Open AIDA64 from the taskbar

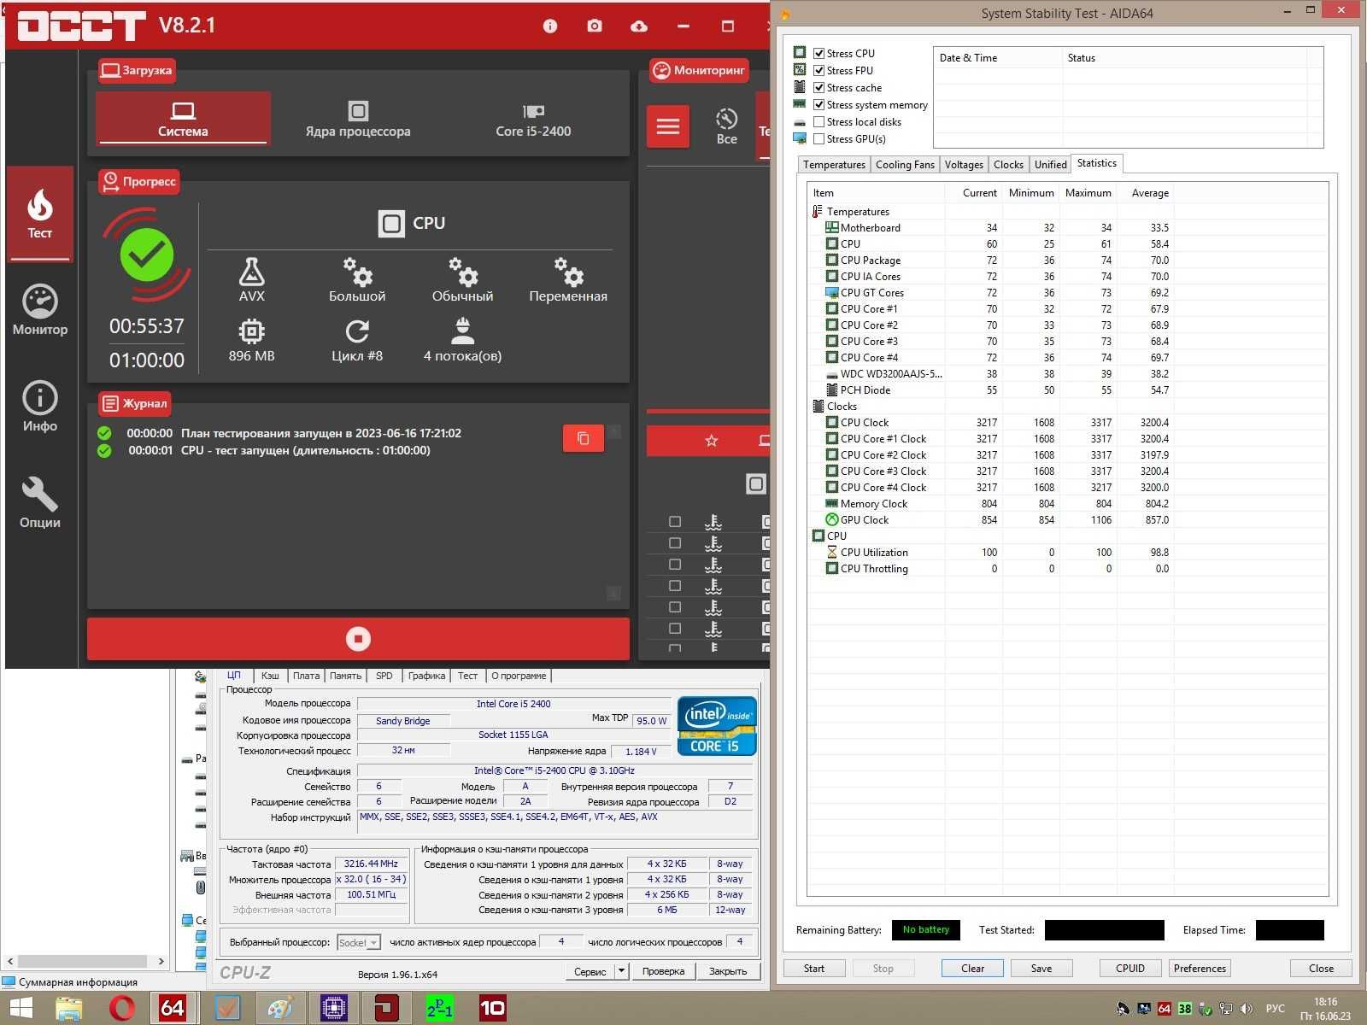coord(172,1008)
